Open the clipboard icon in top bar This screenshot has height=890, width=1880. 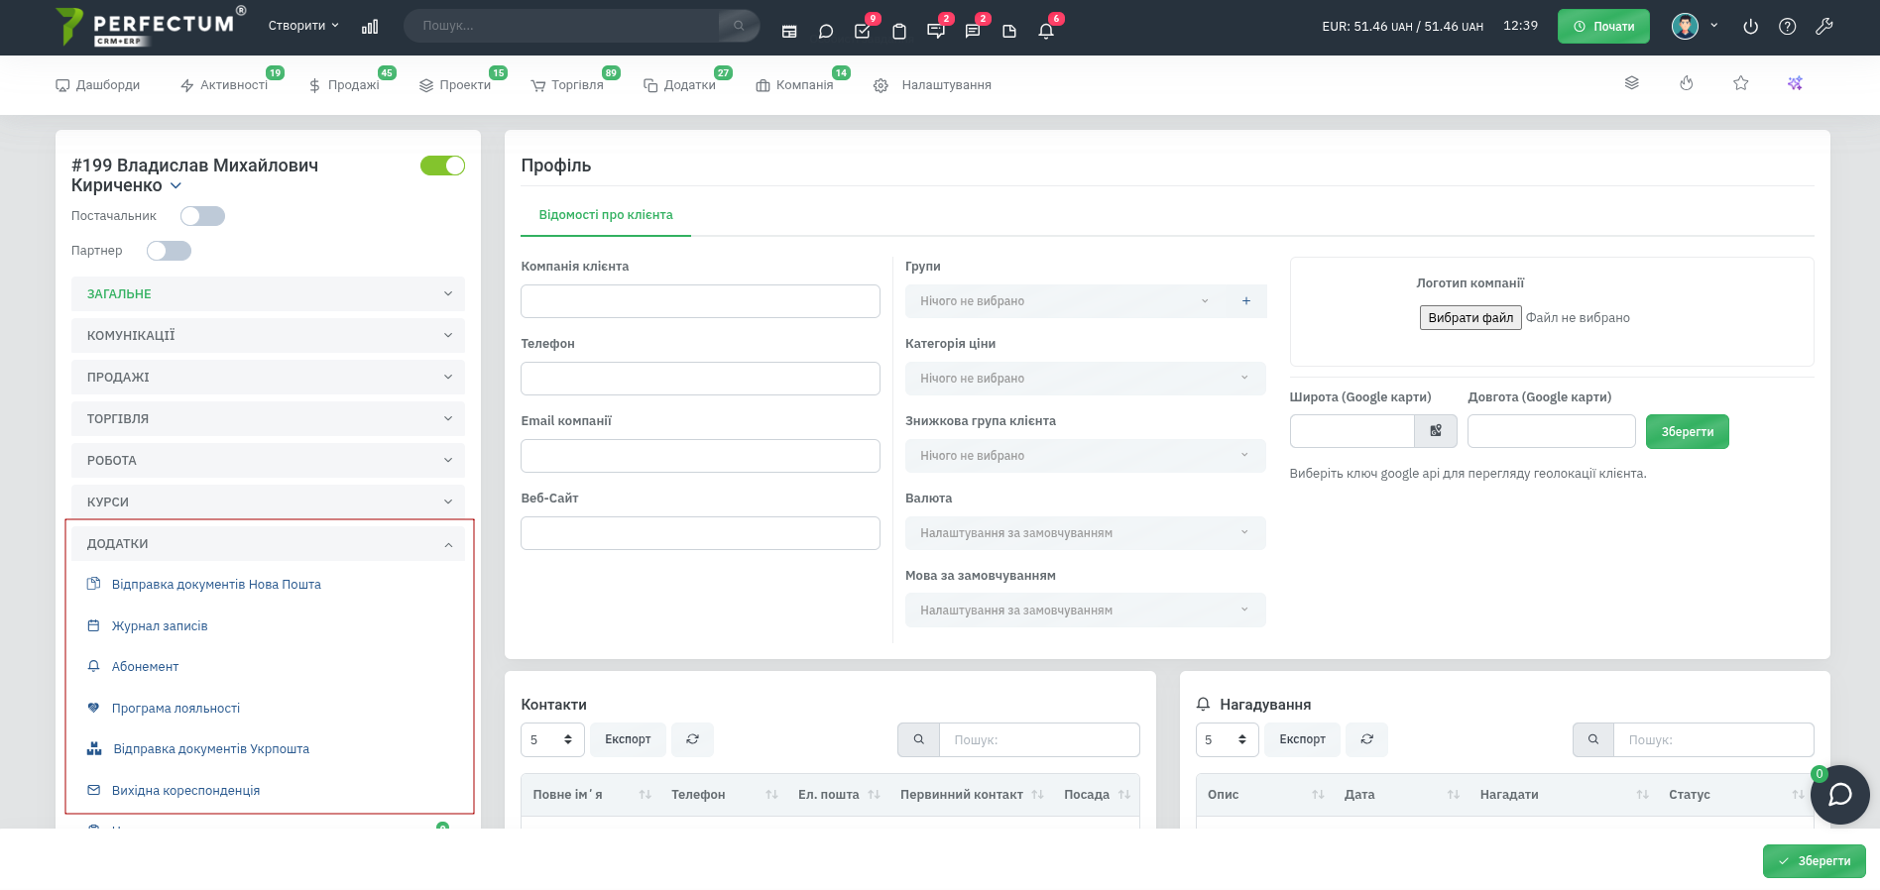point(899,31)
